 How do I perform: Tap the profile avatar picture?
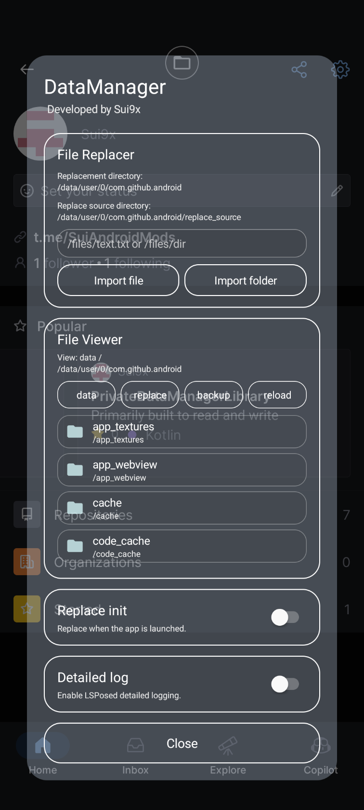coord(40,134)
